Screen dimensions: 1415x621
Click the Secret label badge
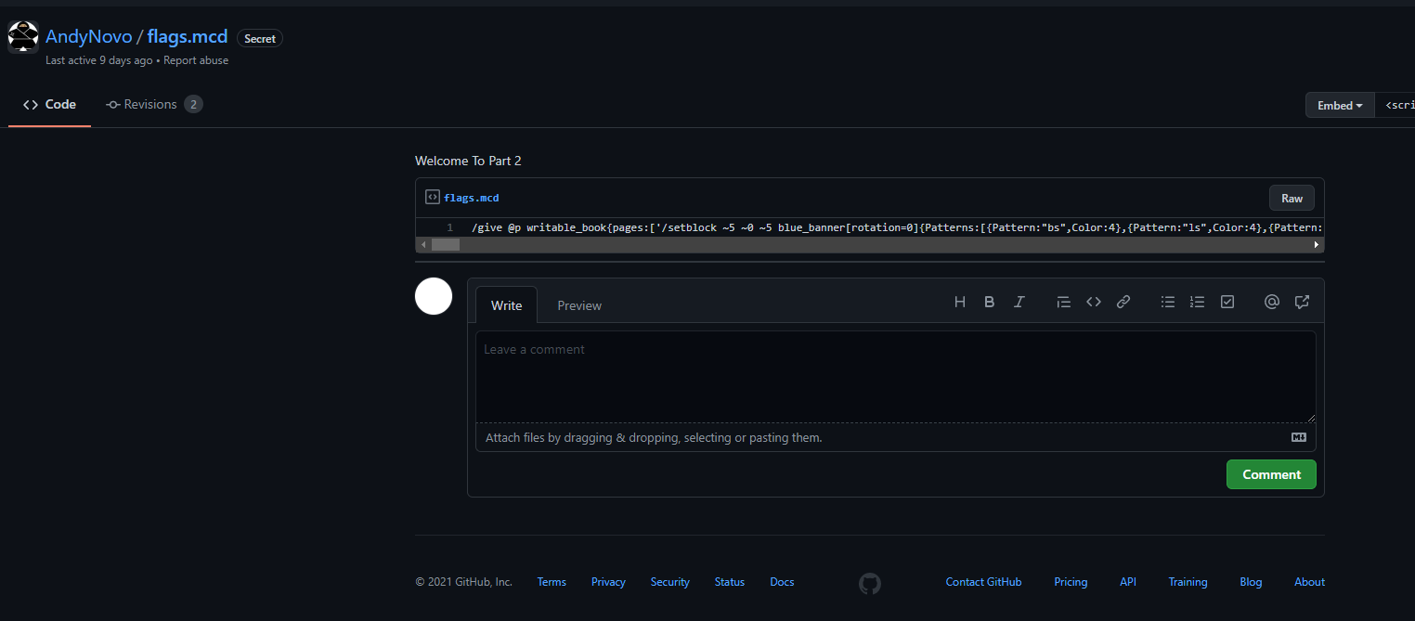click(260, 38)
